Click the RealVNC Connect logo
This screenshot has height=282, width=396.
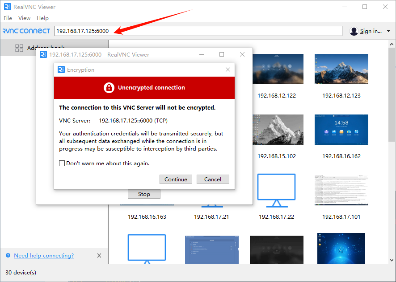(x=26, y=31)
